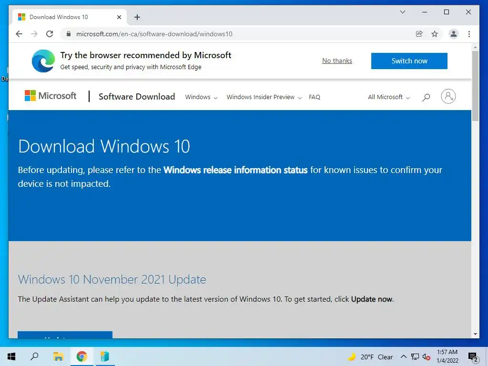This screenshot has width=488, height=366.
Task: Click the Chrome taskbar icon
Action: [82, 356]
